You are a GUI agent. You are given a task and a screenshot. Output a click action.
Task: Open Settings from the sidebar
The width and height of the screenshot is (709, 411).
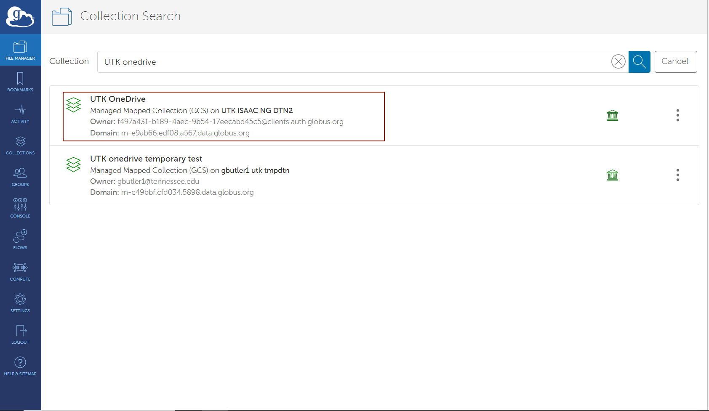pyautogui.click(x=20, y=302)
